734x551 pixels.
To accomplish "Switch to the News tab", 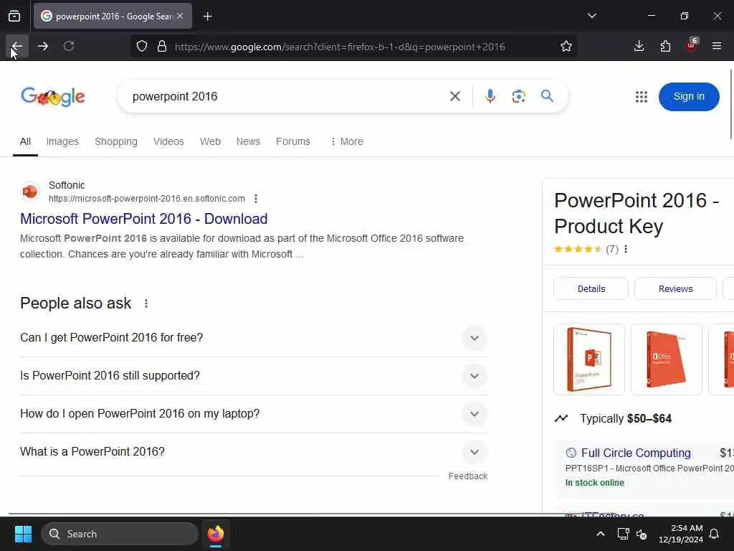I will tap(248, 141).
